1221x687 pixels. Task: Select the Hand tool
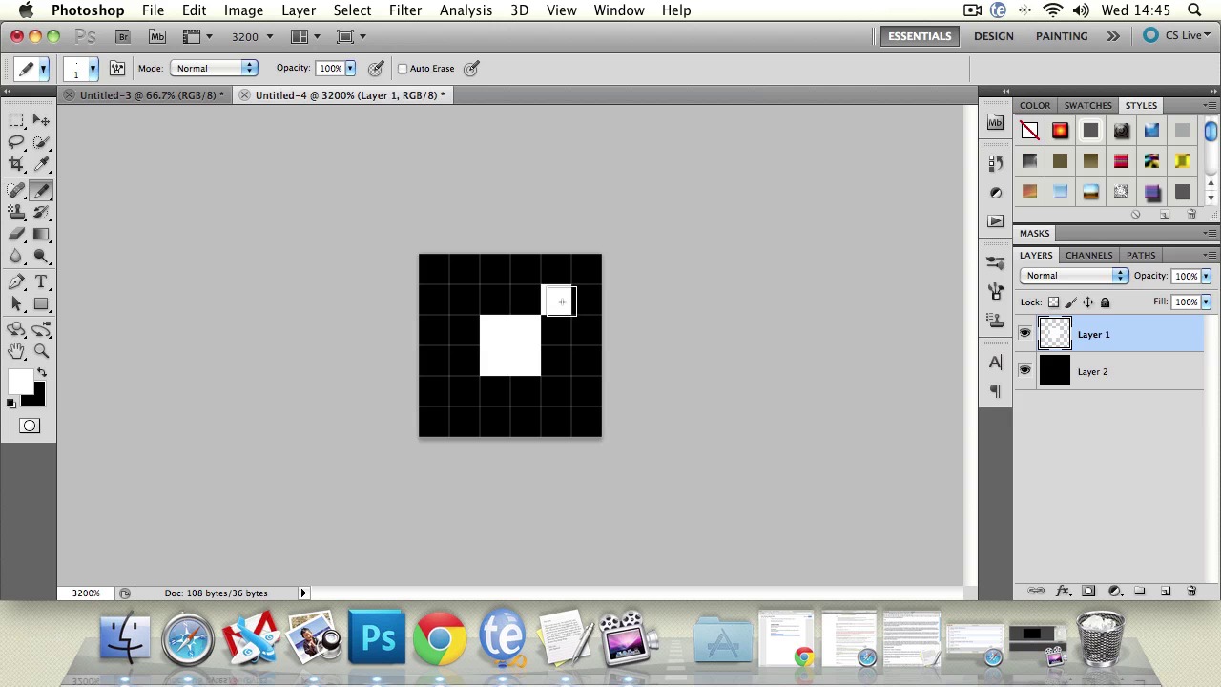click(x=16, y=351)
